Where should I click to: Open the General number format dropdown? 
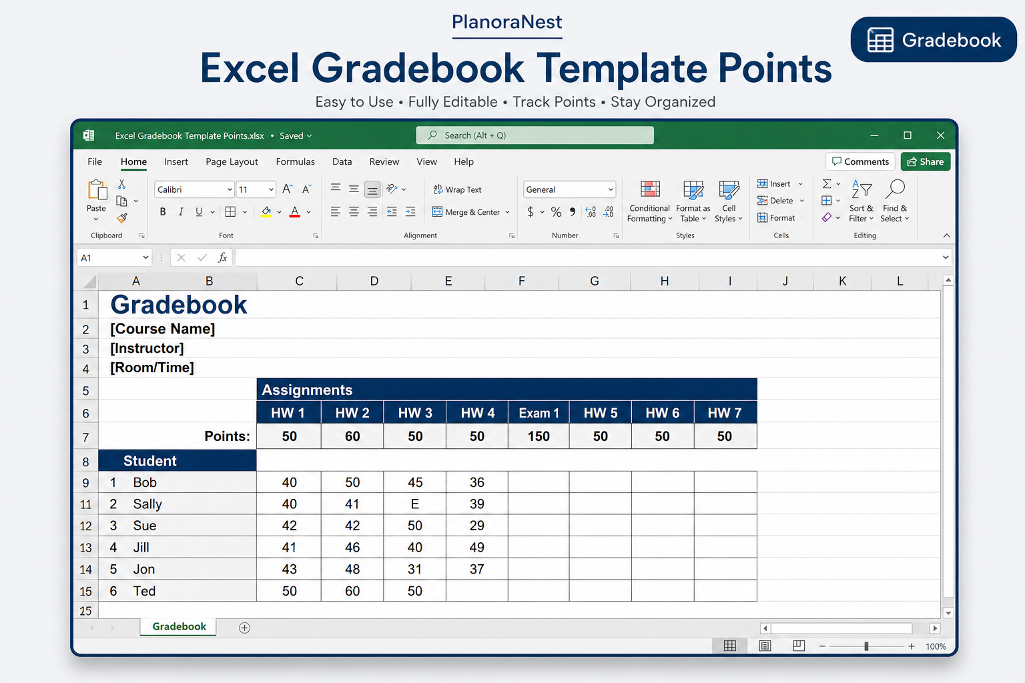click(x=611, y=189)
